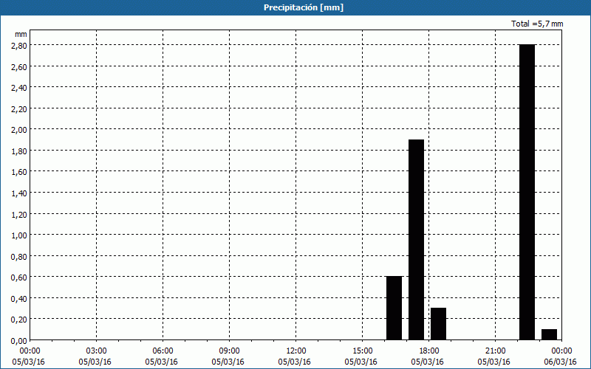Click the 21:00 x-axis time label

point(495,351)
